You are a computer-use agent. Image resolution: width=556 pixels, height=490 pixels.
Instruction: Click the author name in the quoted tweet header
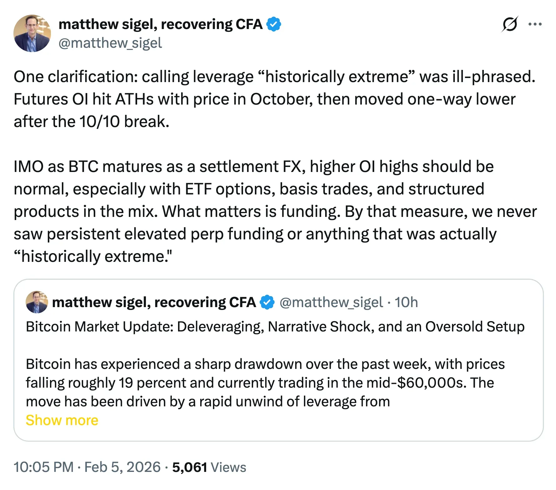pyautogui.click(x=154, y=302)
